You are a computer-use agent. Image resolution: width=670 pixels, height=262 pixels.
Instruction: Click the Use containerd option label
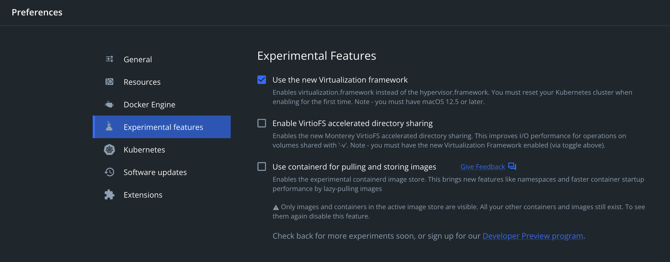click(x=354, y=167)
